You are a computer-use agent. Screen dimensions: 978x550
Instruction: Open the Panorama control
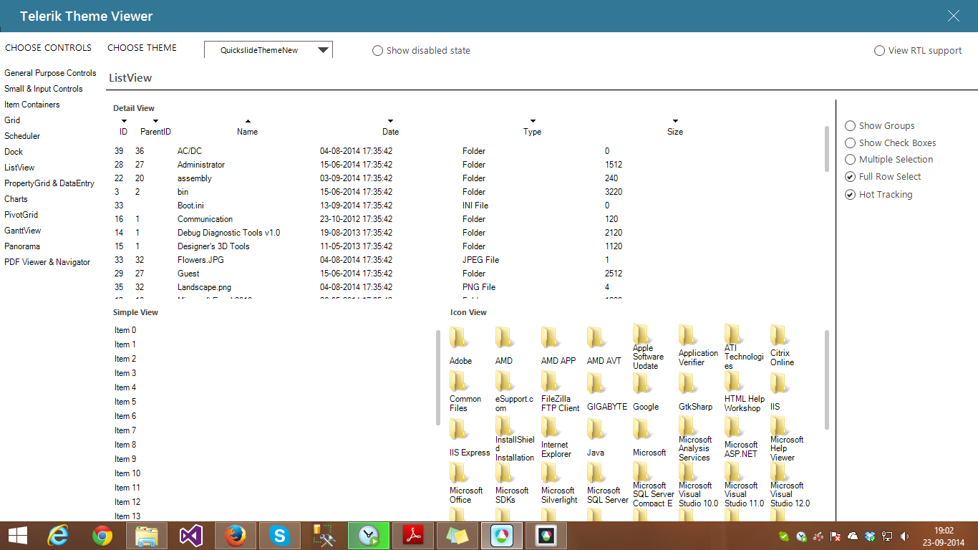tap(22, 246)
